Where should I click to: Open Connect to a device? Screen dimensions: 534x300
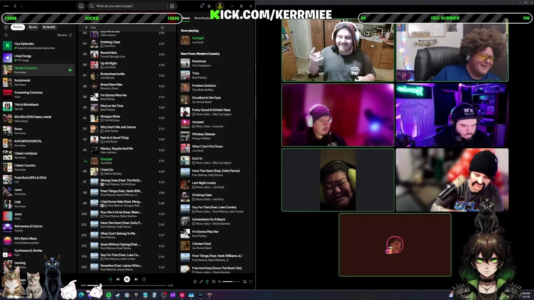tap(214, 281)
